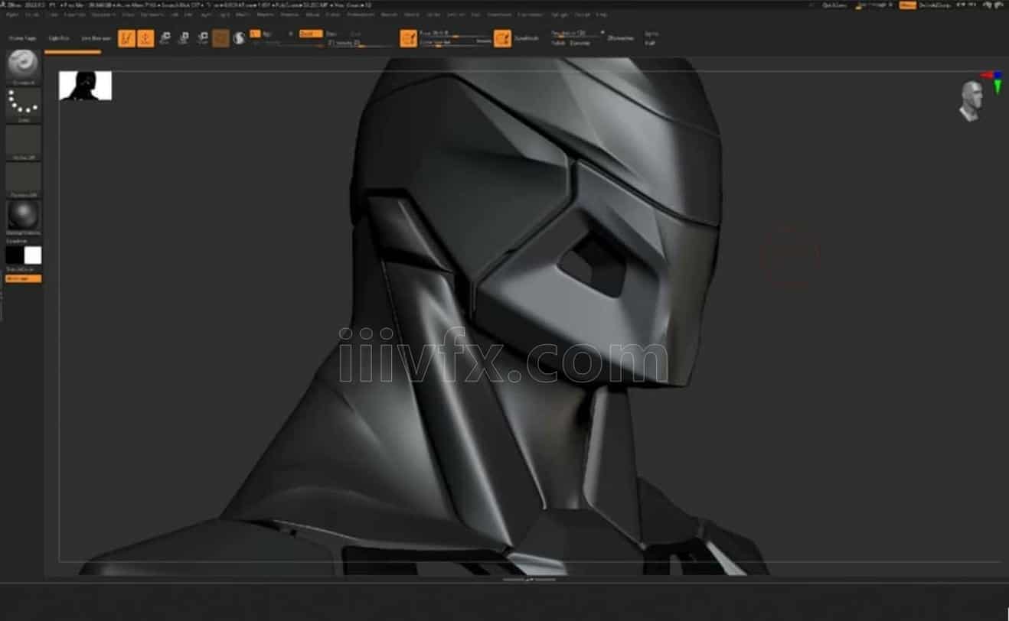
Task: Toggle the brown square Gizmo icon
Action: (x=220, y=37)
